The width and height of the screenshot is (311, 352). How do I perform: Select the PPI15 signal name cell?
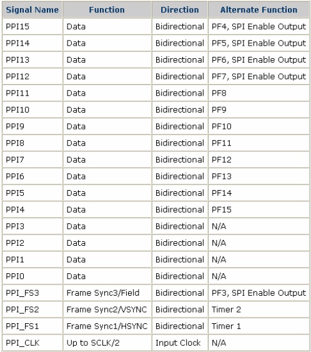pos(32,26)
